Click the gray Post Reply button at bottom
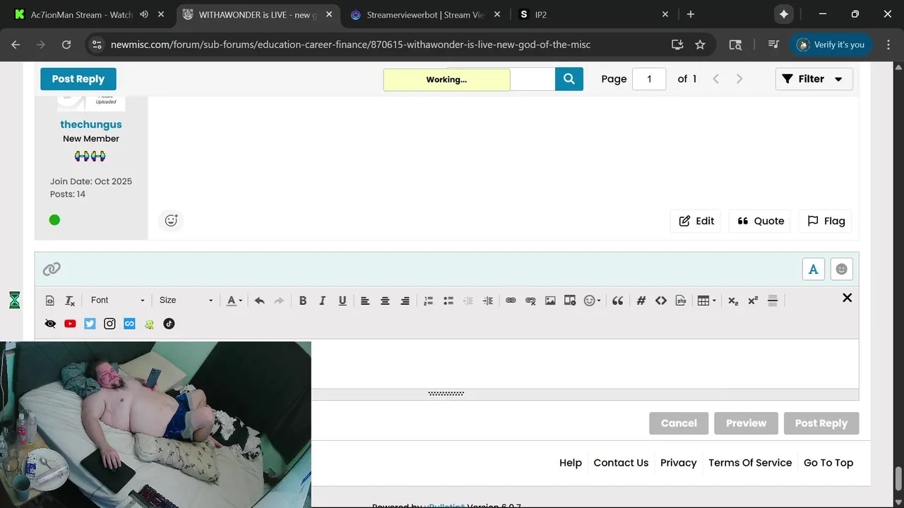This screenshot has width=904, height=508. [821, 423]
